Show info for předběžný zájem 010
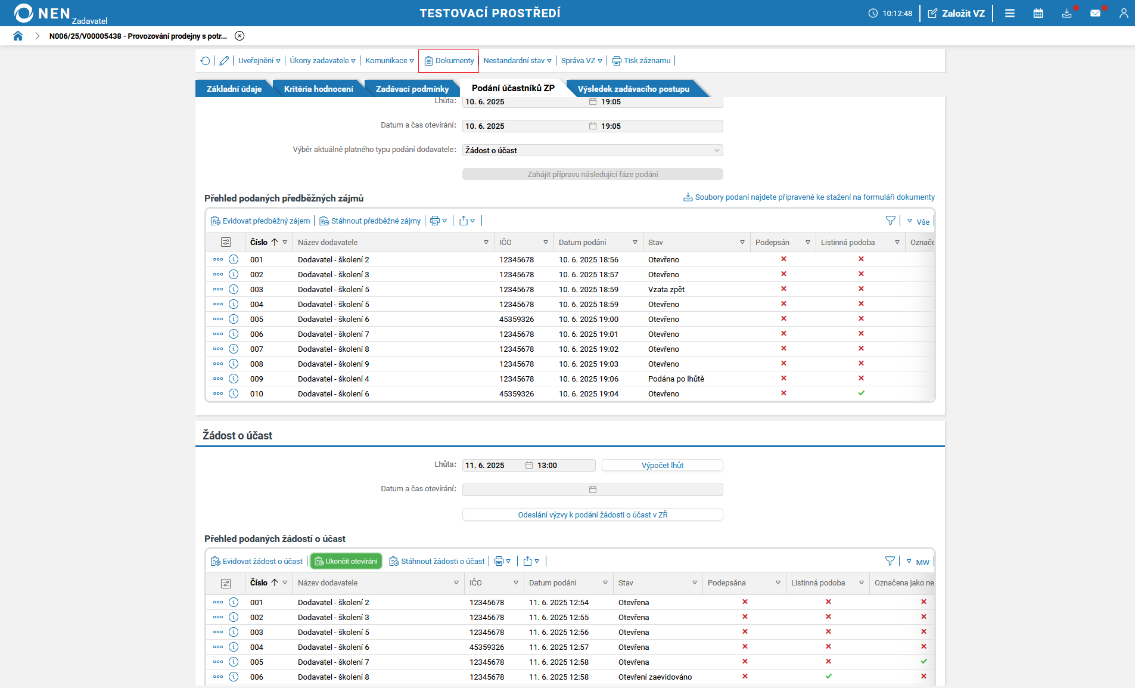Screen dimensions: 1135x688 pos(234,394)
